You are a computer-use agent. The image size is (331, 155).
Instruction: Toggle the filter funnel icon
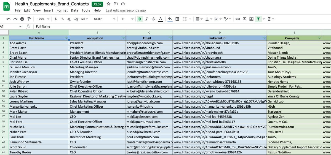(x=258, y=19)
